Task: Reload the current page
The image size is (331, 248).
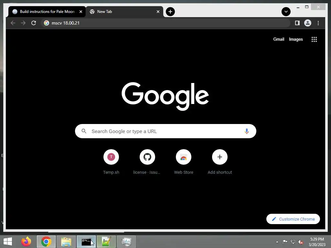Action: [34, 23]
